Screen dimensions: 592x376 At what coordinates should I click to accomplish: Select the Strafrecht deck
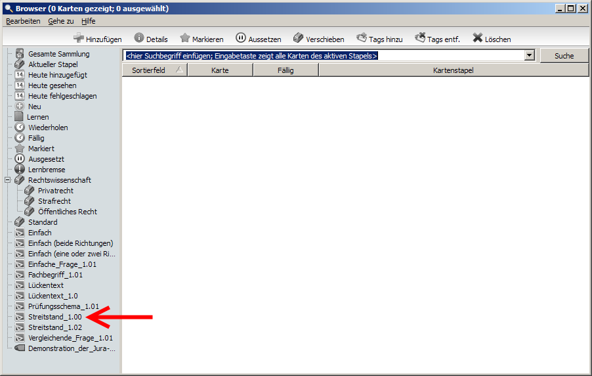(54, 201)
